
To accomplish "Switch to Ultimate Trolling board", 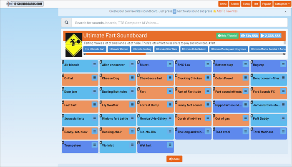I will [x=142, y=49].
